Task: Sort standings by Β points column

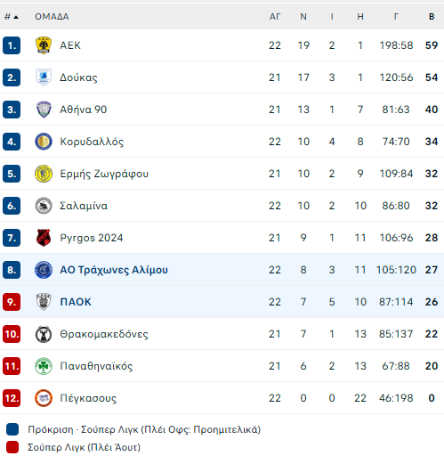Action: 432,17
